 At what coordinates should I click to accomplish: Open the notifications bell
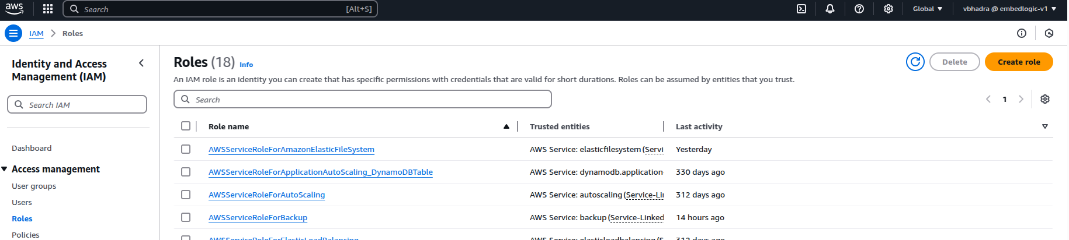pyautogui.click(x=829, y=9)
